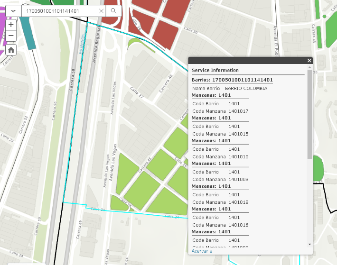The image size is (337, 265).
Task: Select the 'Carrera 45' street label
Action: 145,165
